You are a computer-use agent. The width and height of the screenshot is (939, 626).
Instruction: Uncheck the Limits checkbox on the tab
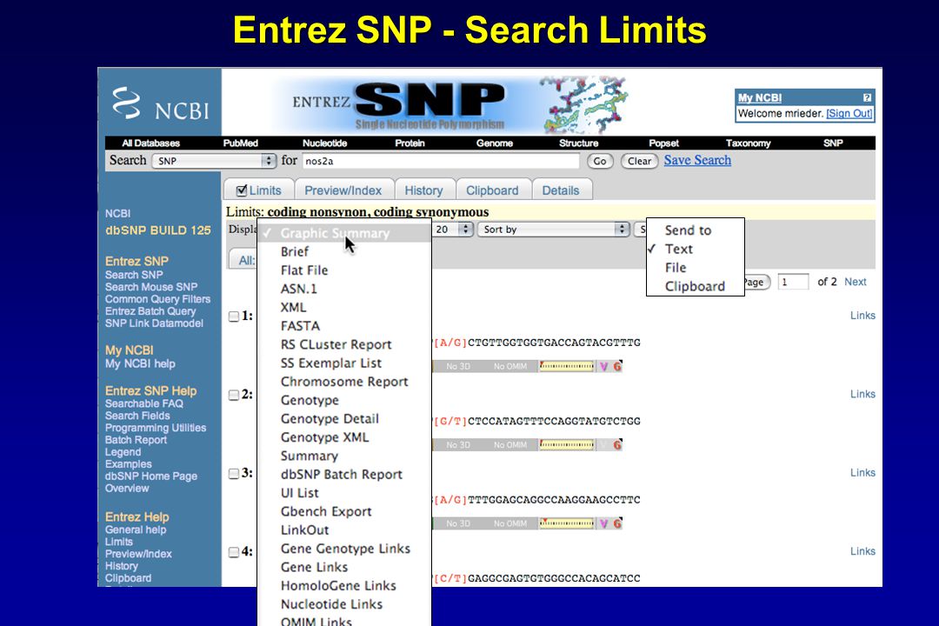[x=242, y=190]
